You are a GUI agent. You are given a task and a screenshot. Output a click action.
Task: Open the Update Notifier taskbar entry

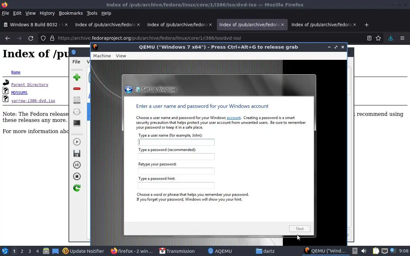click(x=83, y=251)
